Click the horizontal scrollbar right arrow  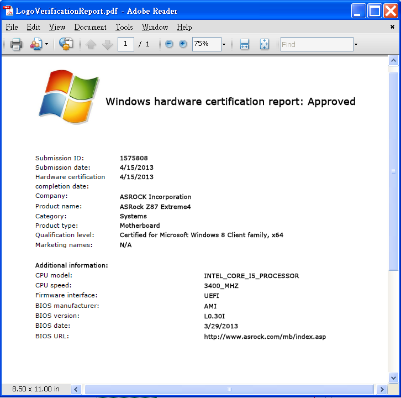382,390
